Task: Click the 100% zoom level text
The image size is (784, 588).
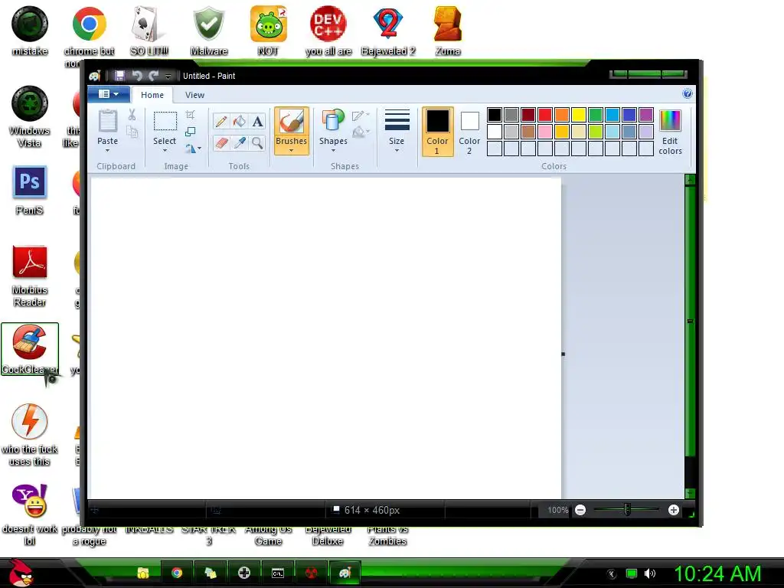Action: tap(557, 510)
